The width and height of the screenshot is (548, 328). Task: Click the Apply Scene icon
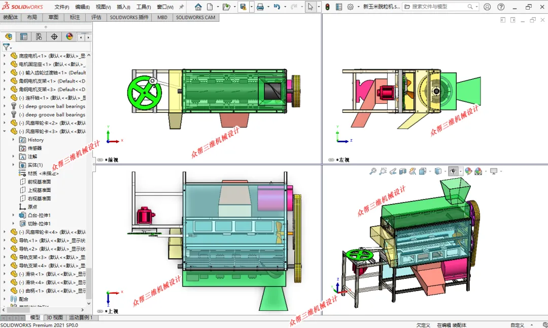point(478,171)
